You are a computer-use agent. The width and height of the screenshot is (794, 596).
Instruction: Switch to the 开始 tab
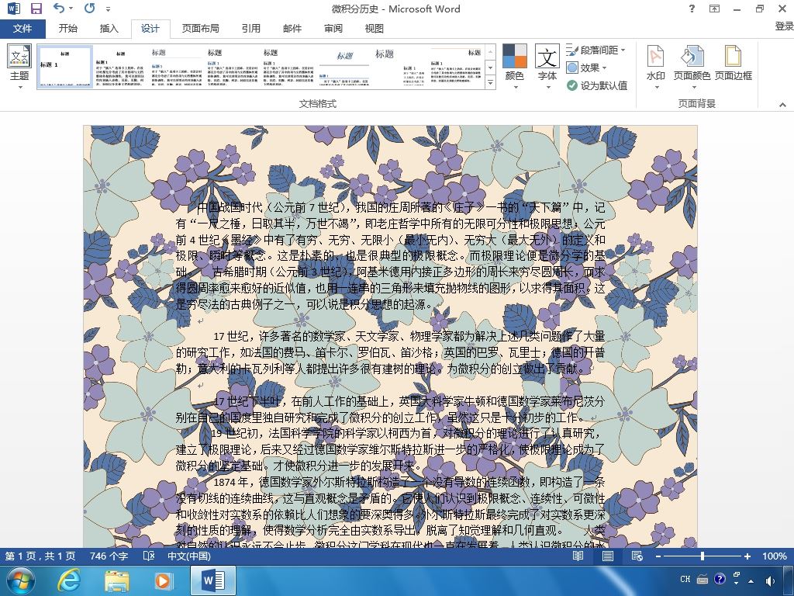click(x=68, y=29)
